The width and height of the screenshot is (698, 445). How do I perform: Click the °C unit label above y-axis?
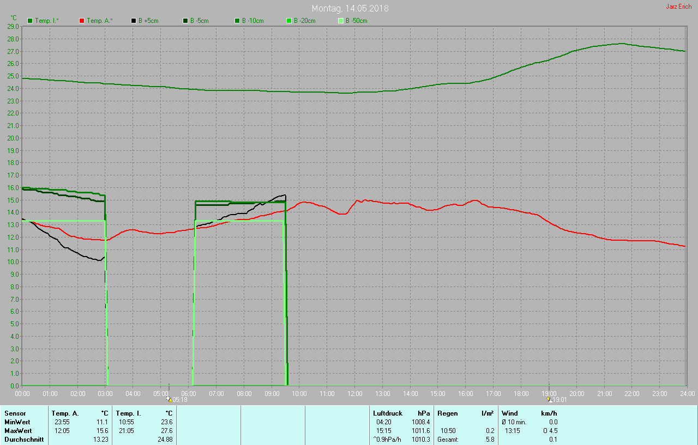click(14, 18)
